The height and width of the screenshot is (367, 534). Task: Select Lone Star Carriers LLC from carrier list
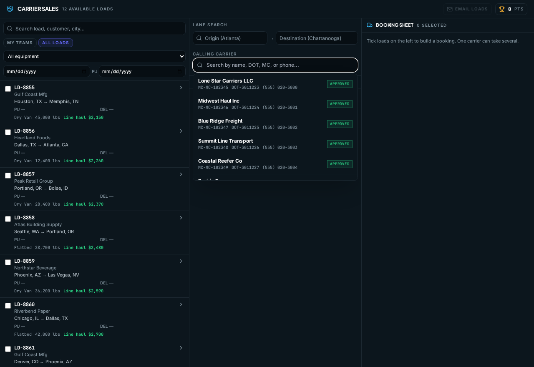[x=275, y=84]
